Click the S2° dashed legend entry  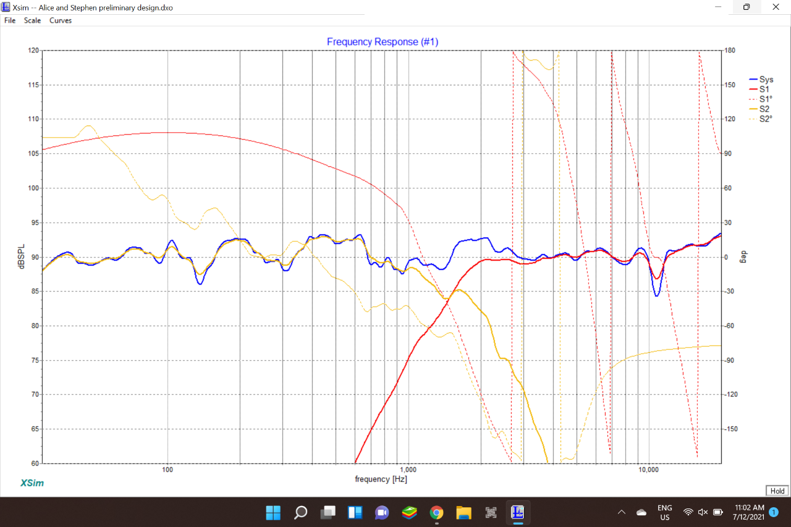tap(760, 119)
